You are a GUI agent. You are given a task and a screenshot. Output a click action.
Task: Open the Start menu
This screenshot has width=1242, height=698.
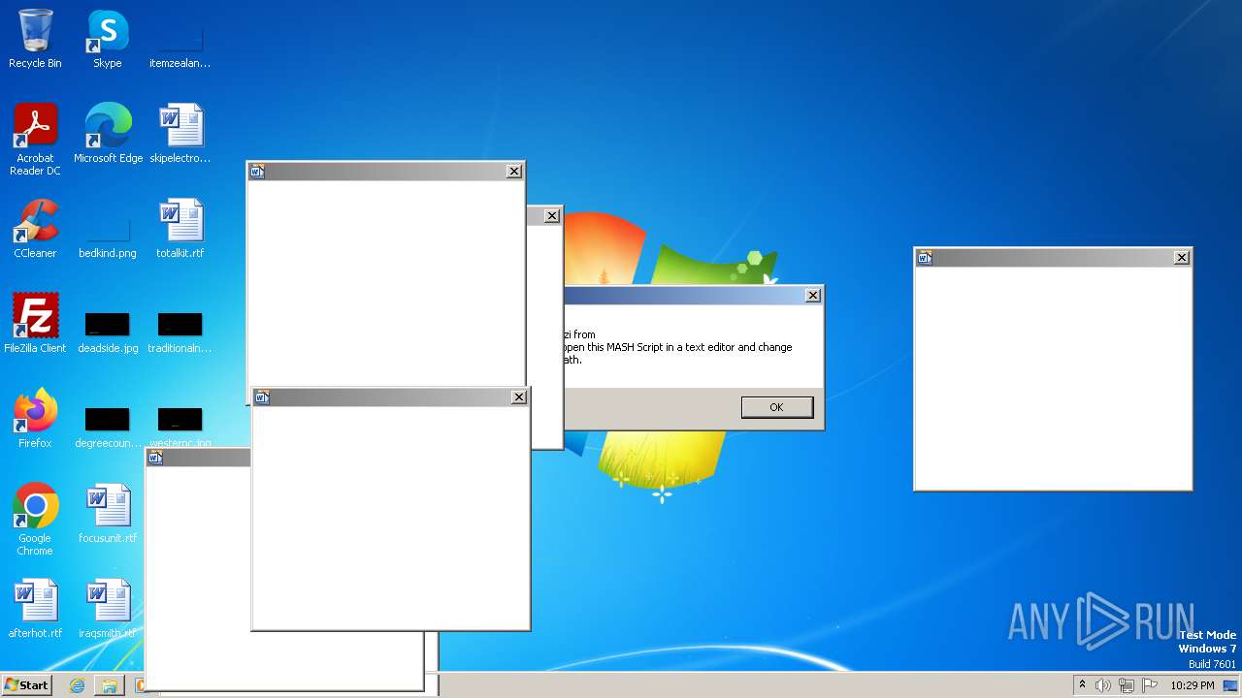[x=26, y=684]
